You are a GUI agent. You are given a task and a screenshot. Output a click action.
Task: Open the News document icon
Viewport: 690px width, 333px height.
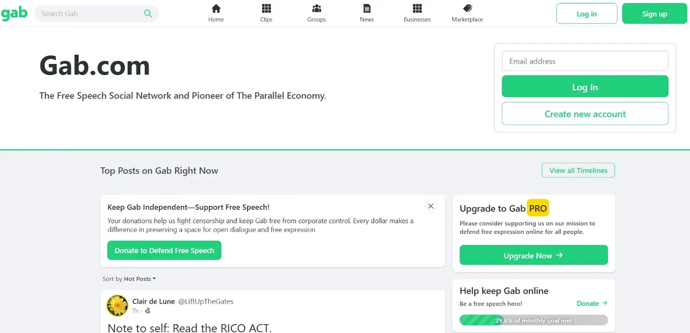[x=367, y=8]
